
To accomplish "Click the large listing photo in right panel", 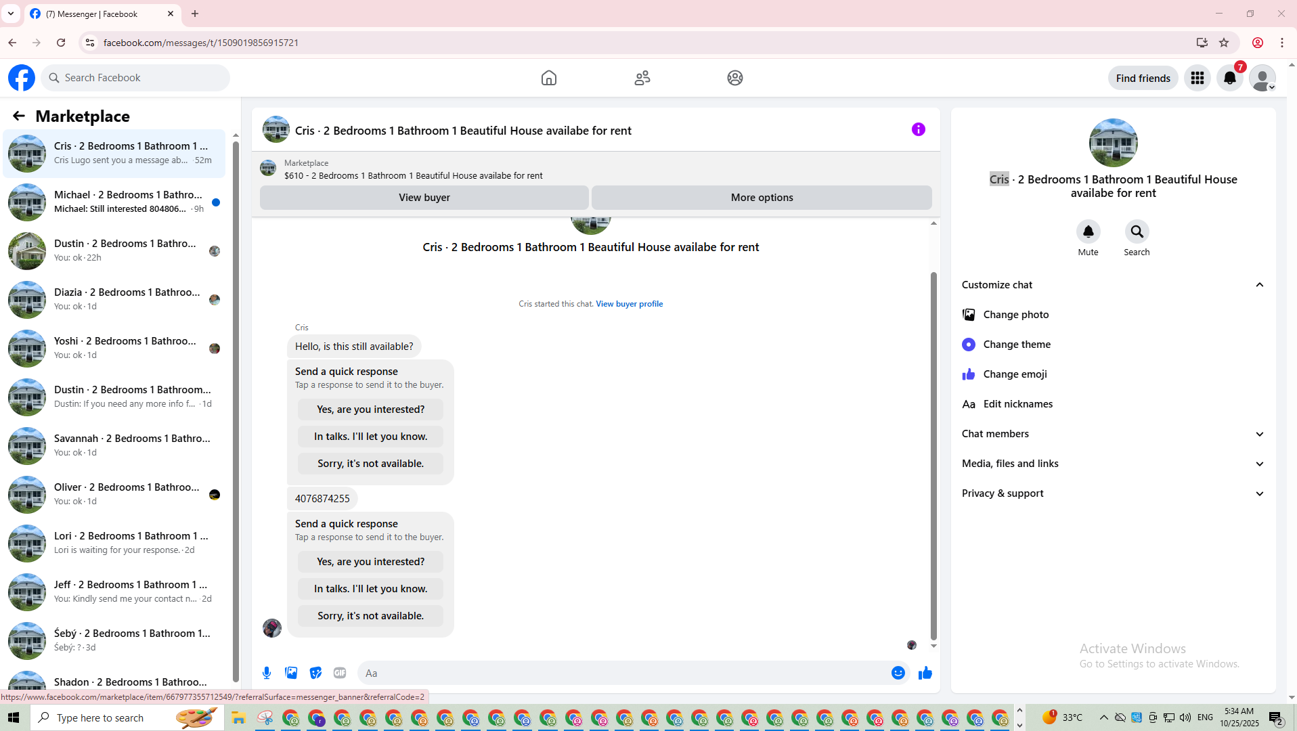I will pos(1114,143).
